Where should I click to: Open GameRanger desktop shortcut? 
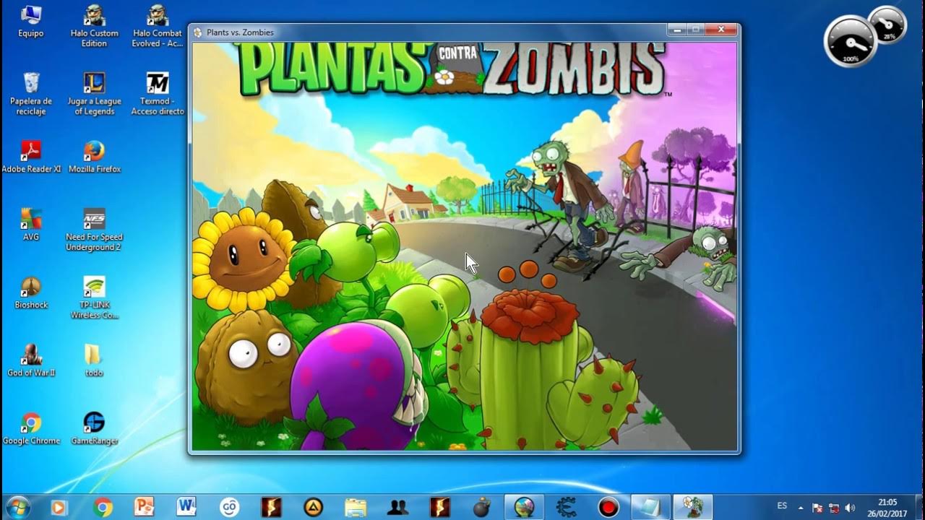pos(95,428)
